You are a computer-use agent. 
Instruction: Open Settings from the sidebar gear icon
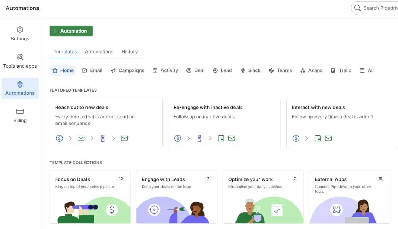click(x=20, y=34)
